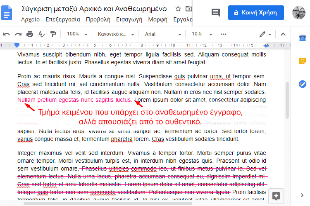Viewport: 310px width, 206px height.
Task: Open the Google Calendar side panel icon
Action: 303,38
